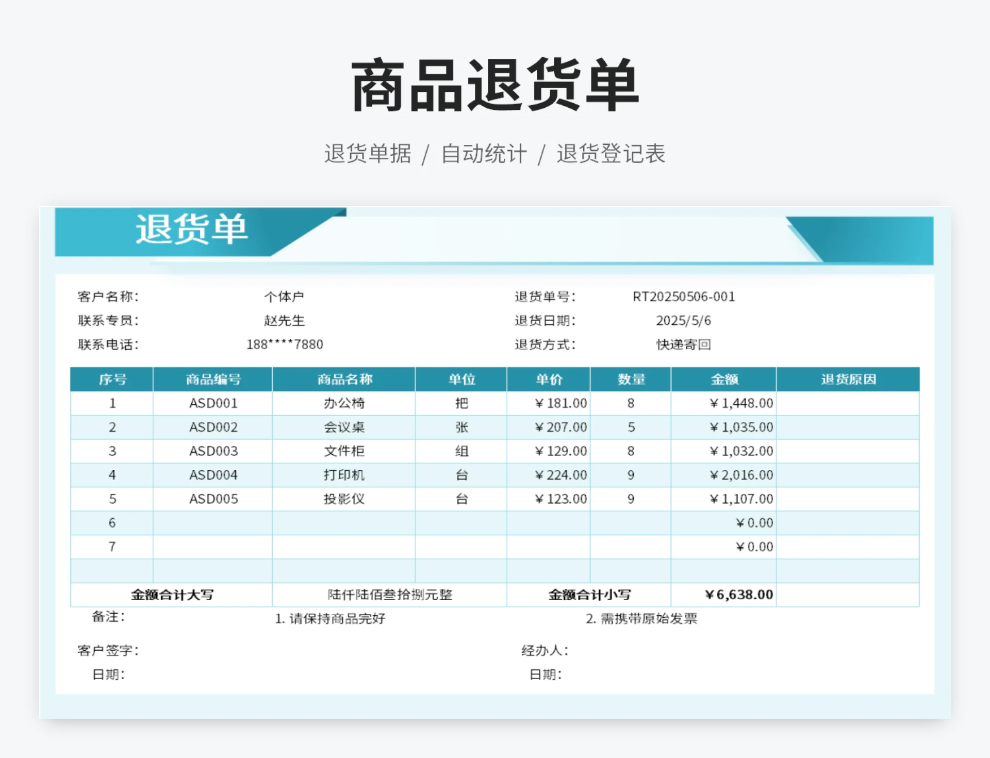Viewport: 990px width, 758px height.
Task: Select the 金额 column header
Action: (724, 380)
